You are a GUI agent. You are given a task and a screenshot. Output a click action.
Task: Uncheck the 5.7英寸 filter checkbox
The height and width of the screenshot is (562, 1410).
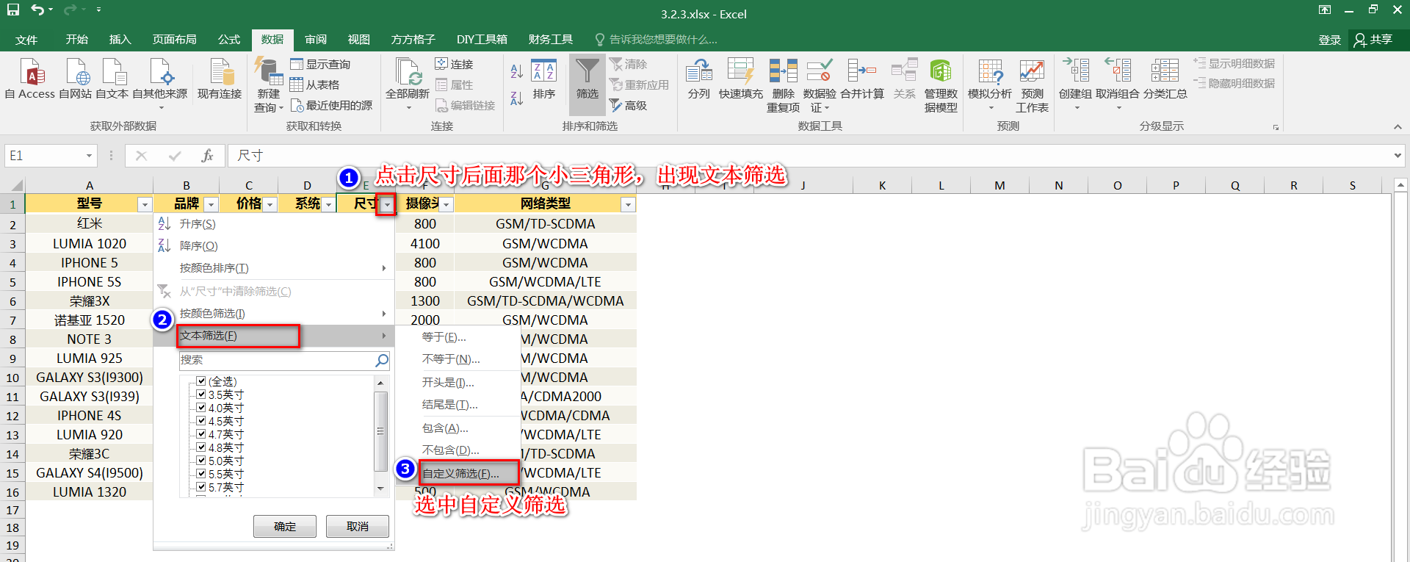(x=201, y=487)
